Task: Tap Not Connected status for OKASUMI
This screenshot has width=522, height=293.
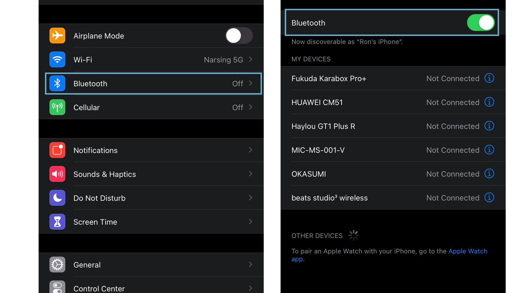Action: [453, 174]
